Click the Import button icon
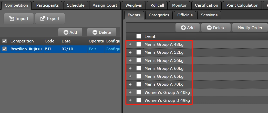Viewport: 268px width, 113px height. pyautogui.click(x=12, y=19)
